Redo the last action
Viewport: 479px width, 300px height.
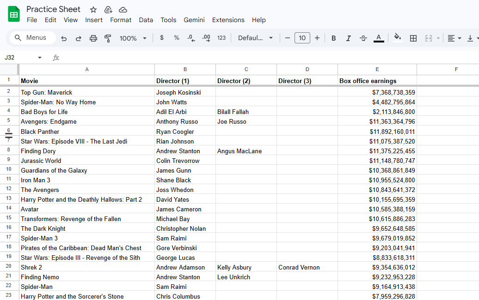(x=79, y=38)
